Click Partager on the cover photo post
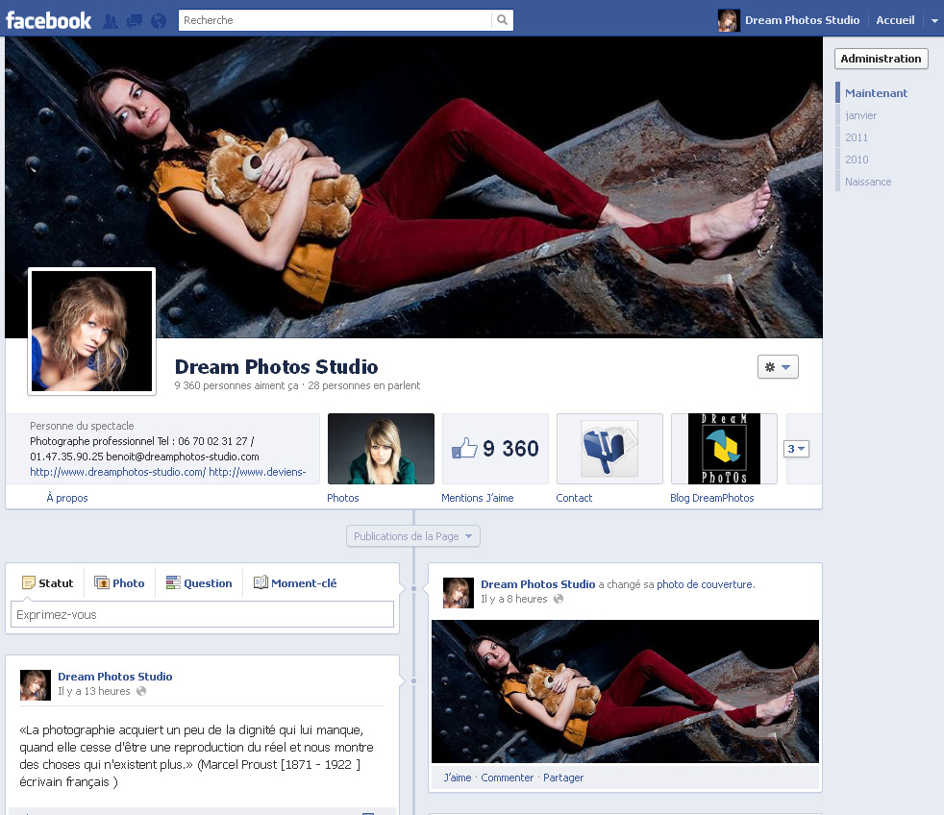Viewport: 944px width, 815px height. pyautogui.click(x=563, y=778)
